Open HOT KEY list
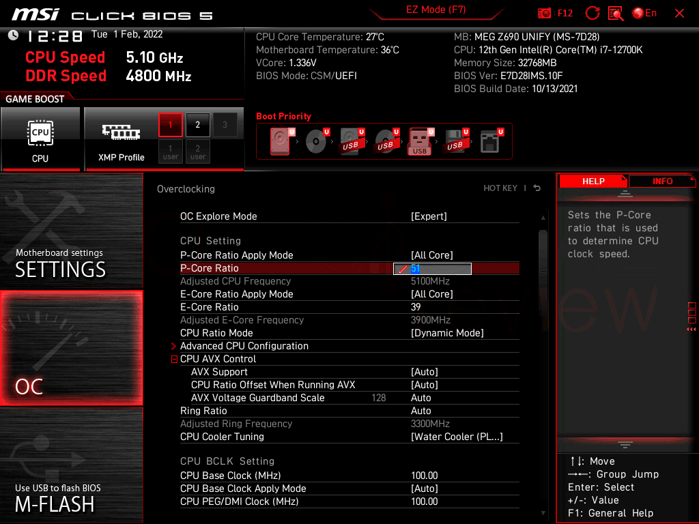Screen dimensions: 699x524 click(x=500, y=188)
